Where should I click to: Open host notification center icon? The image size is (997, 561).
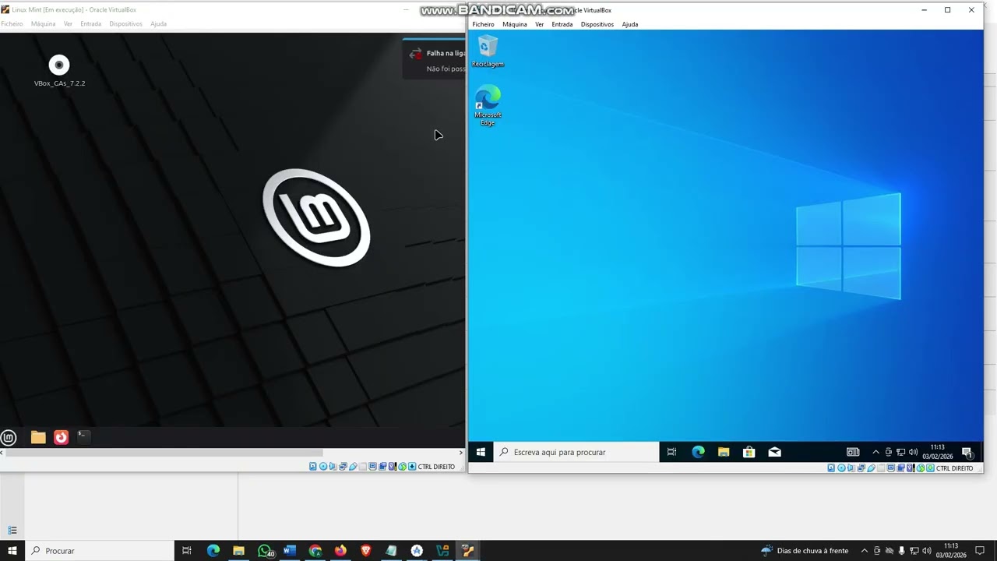pyautogui.click(x=980, y=551)
